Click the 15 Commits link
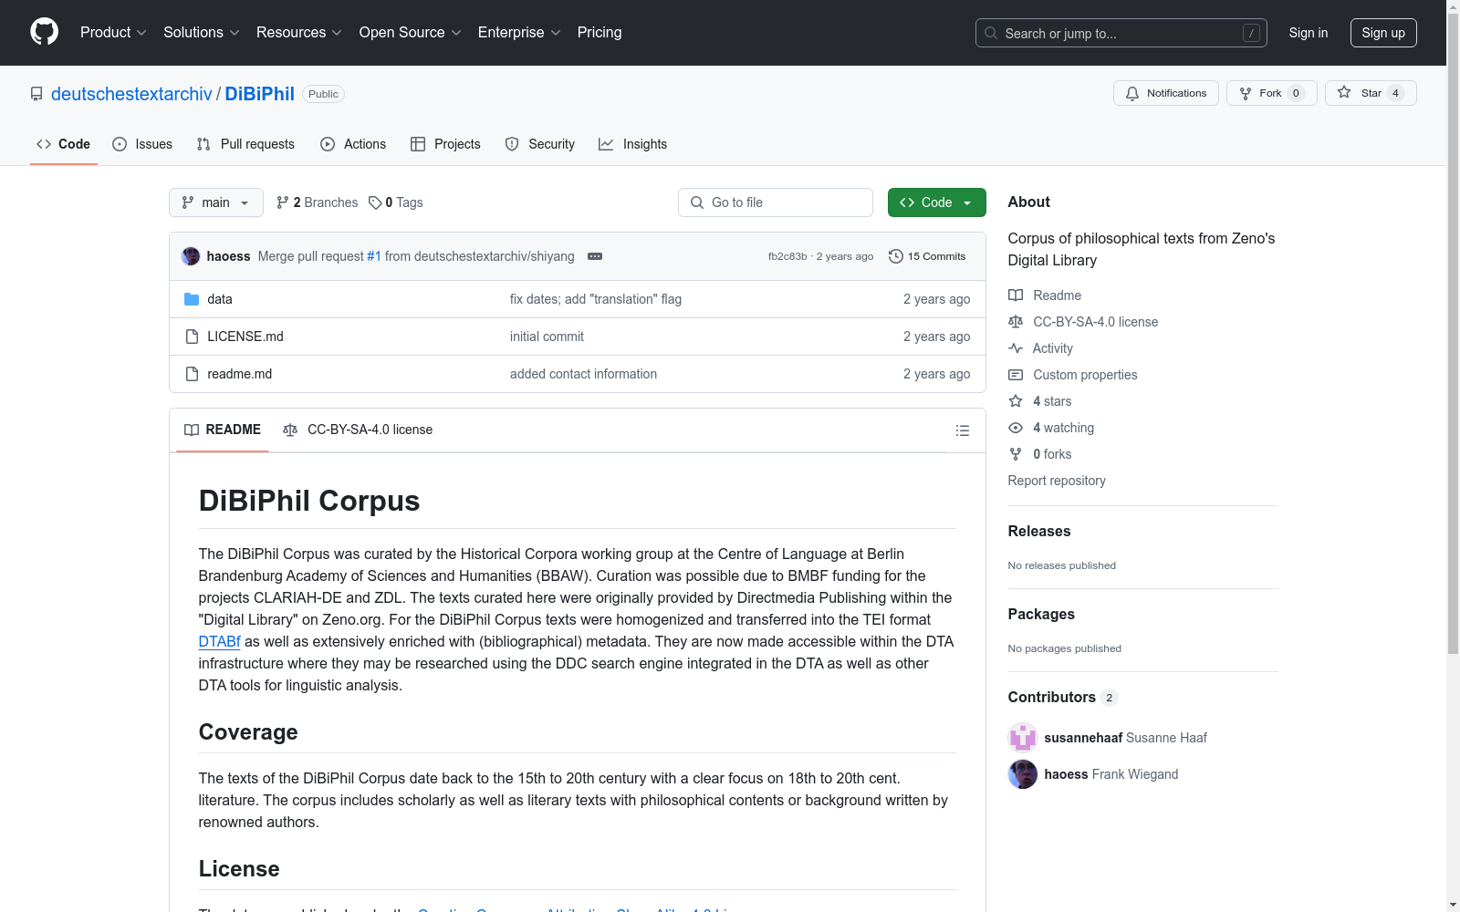Screen dimensions: 1460x912 [x=927, y=256]
